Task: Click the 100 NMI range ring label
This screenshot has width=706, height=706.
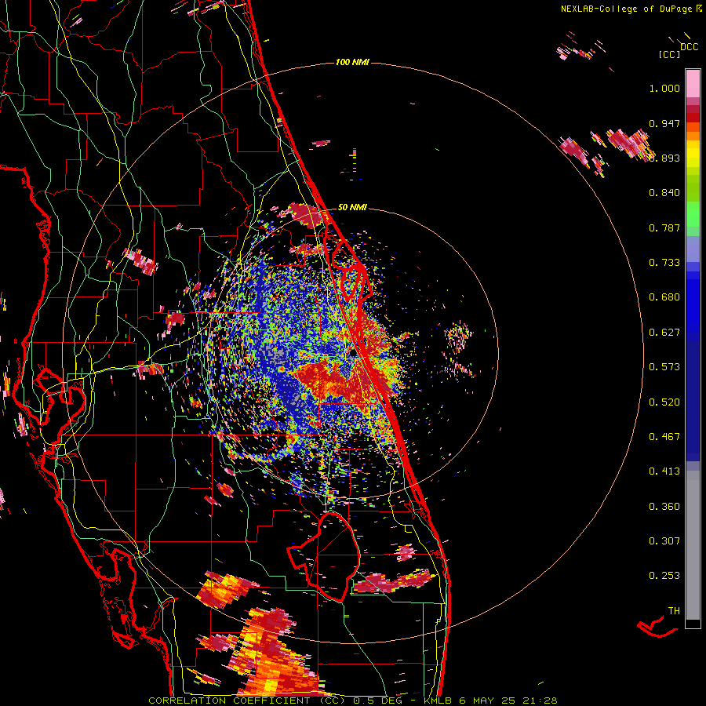Action: [352, 62]
